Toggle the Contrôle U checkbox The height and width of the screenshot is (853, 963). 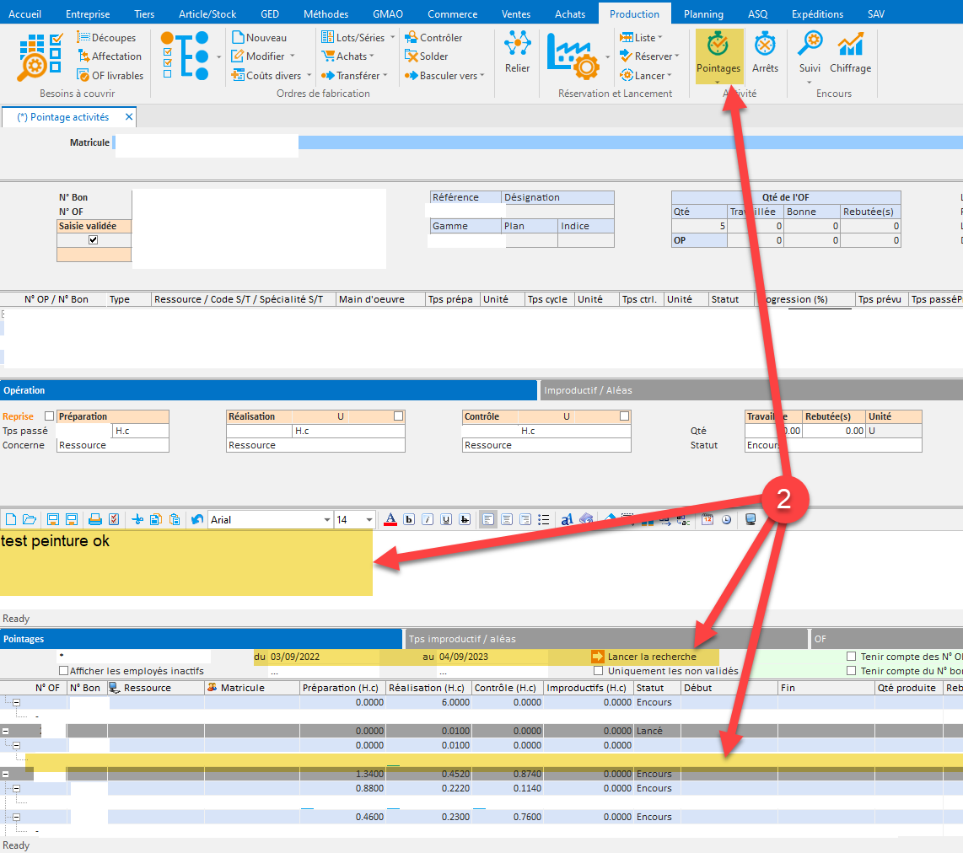624,416
